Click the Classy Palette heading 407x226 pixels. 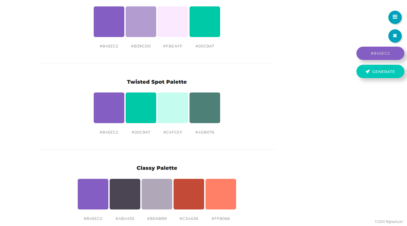click(157, 168)
